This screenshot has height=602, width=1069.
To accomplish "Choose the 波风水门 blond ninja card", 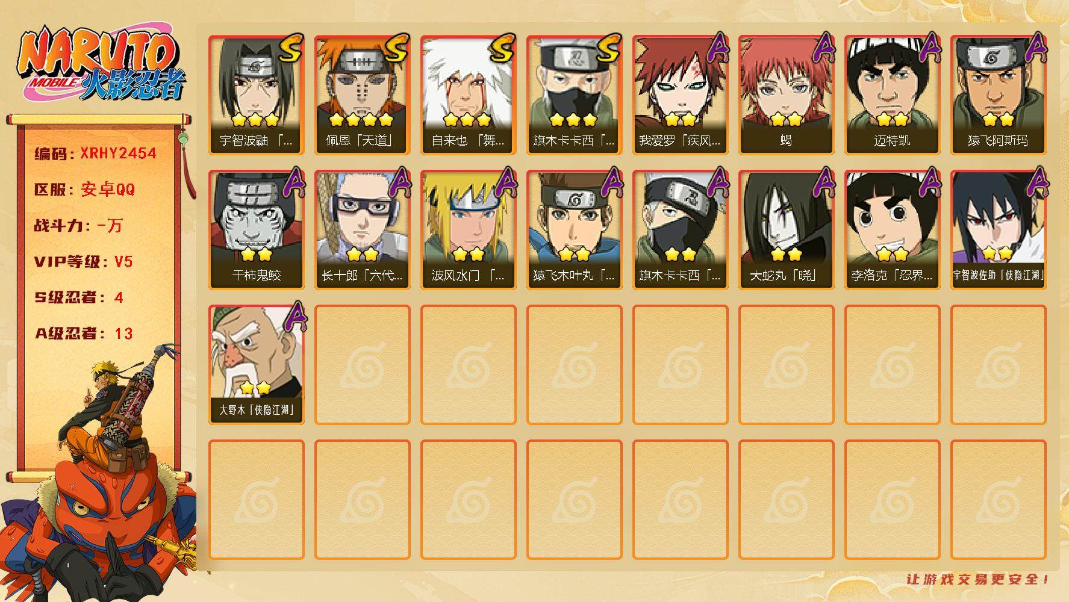I will pyautogui.click(x=469, y=230).
